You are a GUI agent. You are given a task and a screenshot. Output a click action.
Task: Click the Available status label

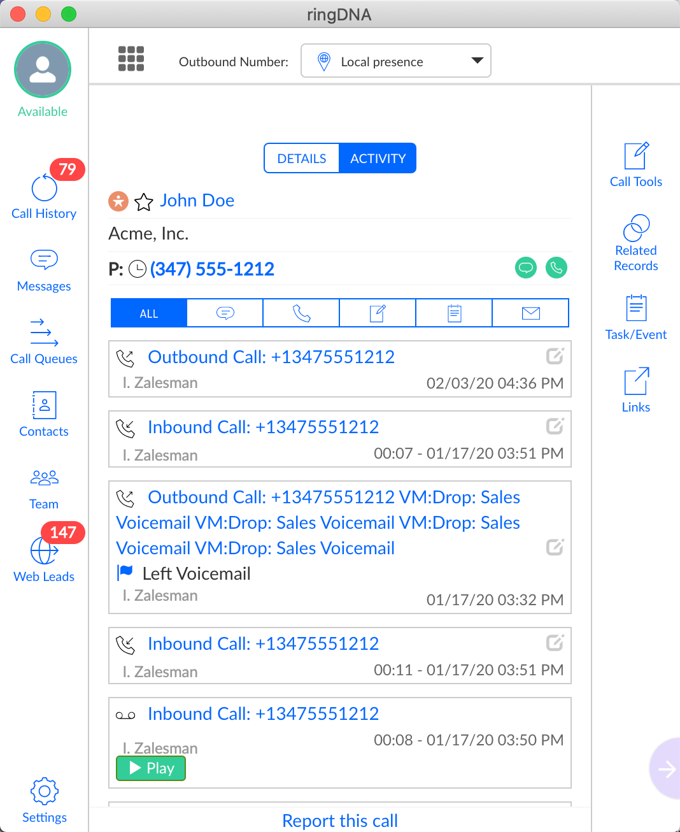tap(43, 111)
